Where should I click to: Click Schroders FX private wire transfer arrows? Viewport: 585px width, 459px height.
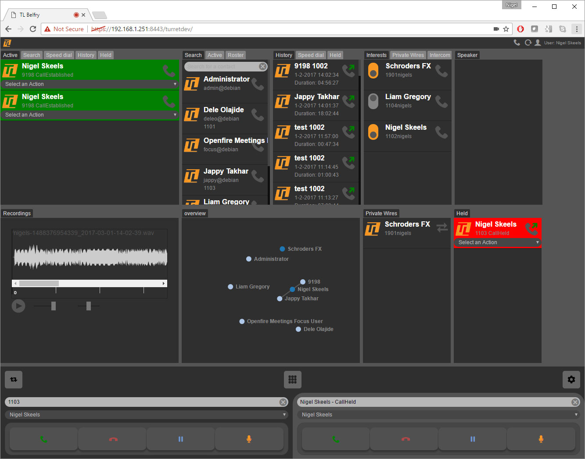(x=442, y=228)
